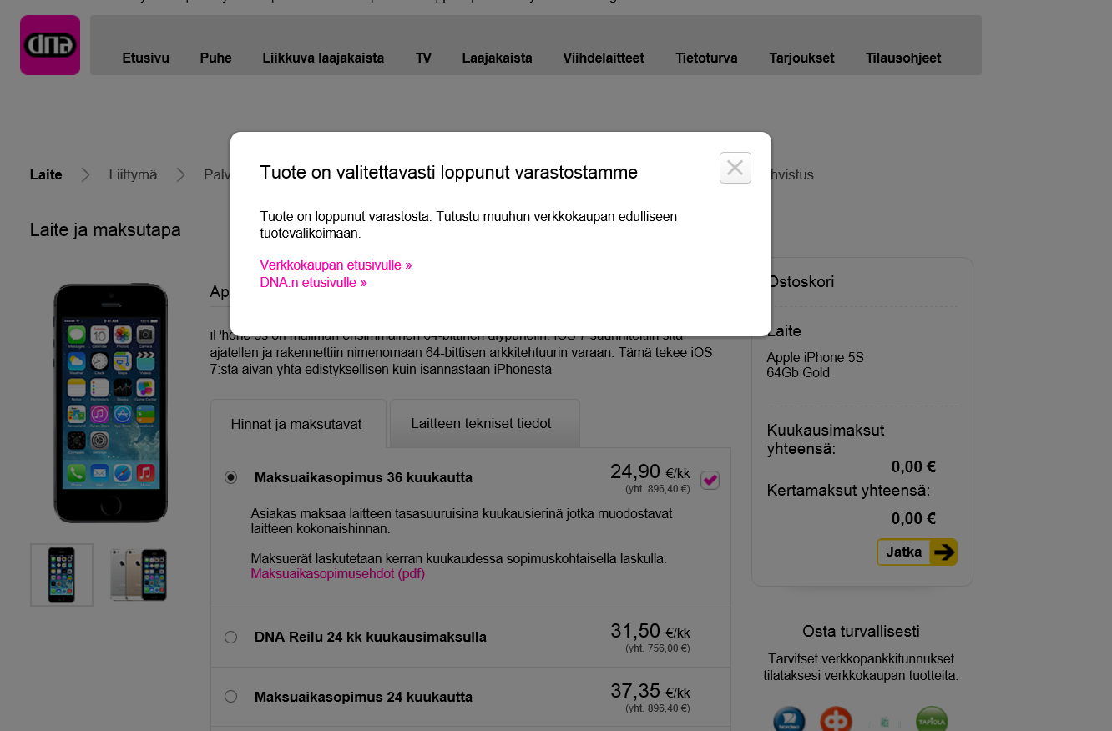Click the 31,50 €/kk price
The width and height of the screenshot is (1112, 731).
[x=650, y=632]
